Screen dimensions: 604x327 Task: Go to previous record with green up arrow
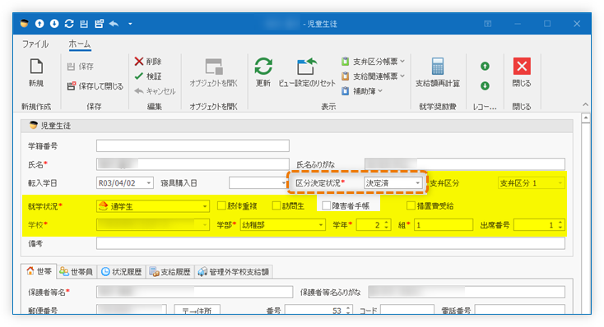coord(485,67)
